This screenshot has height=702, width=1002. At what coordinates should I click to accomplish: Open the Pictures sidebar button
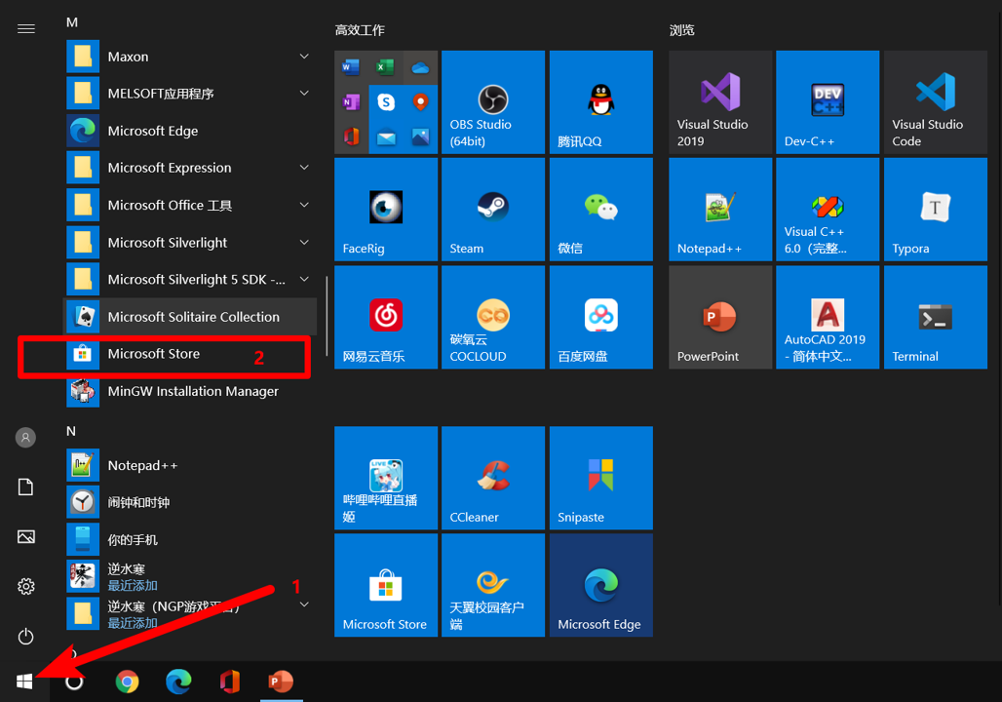click(x=25, y=536)
